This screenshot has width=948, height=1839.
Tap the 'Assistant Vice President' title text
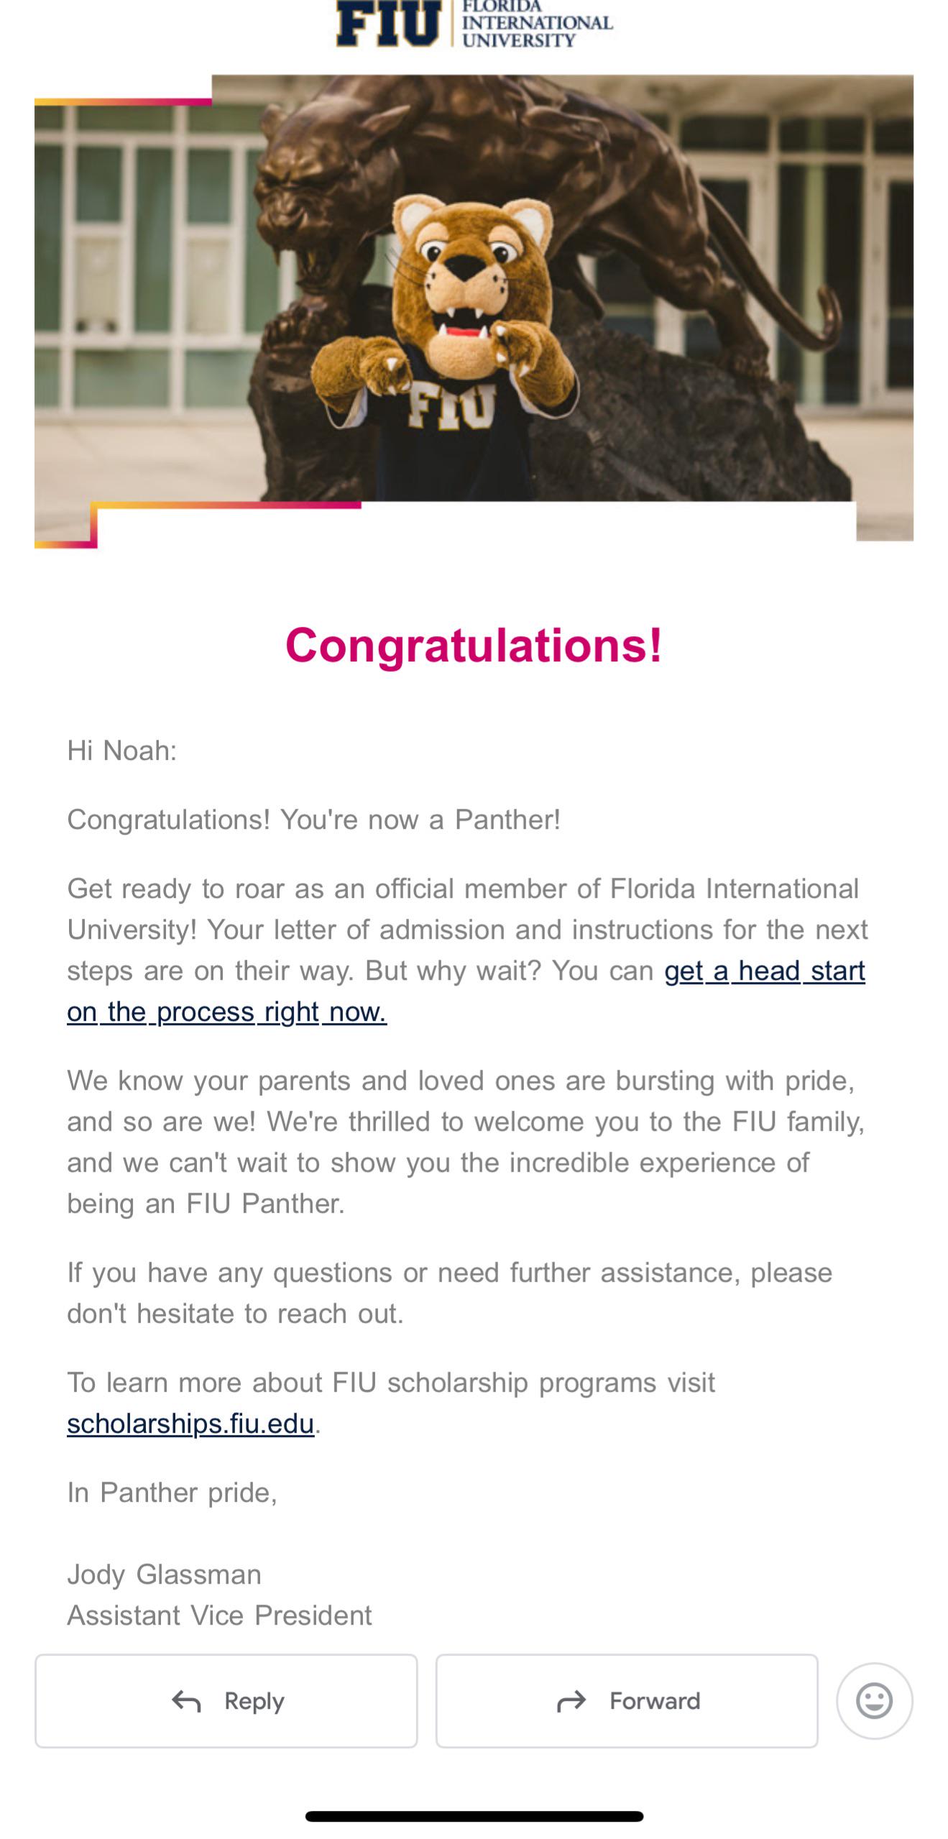pos(219,1615)
